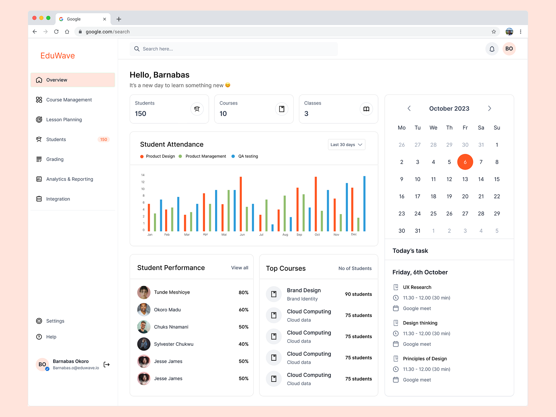Image resolution: width=556 pixels, height=417 pixels.
Task: Click the Lesson Planning icon
Action: 39,120
